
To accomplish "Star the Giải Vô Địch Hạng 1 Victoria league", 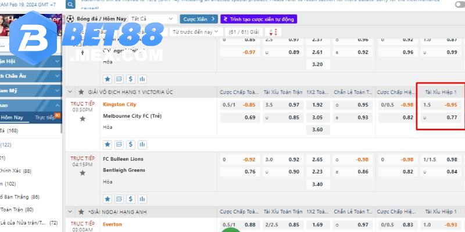I will 82,92.
